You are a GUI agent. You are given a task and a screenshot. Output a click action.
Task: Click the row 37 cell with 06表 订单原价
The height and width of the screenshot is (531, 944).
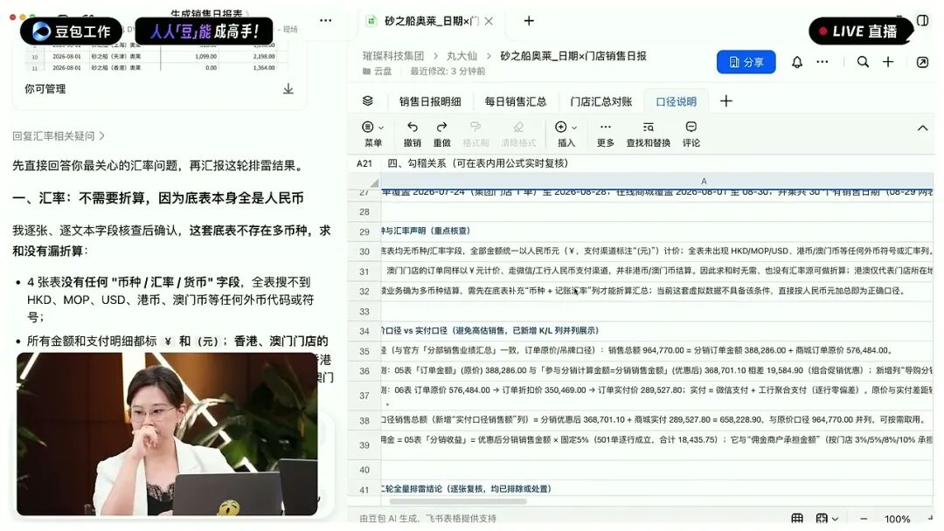657,396
